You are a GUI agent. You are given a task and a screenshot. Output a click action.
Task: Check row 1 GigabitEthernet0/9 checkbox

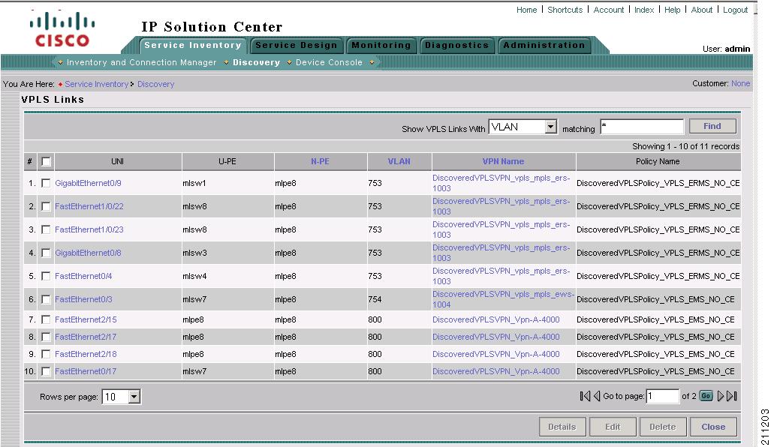pyautogui.click(x=46, y=183)
